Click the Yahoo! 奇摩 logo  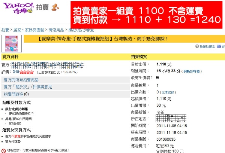click(17, 8)
